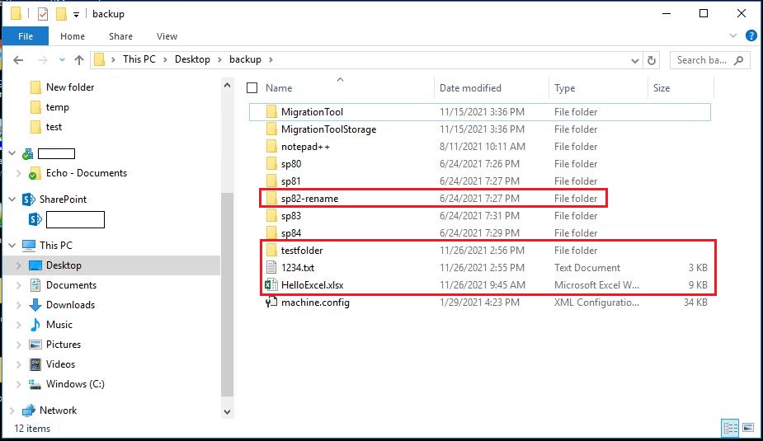Viewport: 763px width, 441px height.
Task: Click the 34 KB size of machine.config
Action: [695, 303]
